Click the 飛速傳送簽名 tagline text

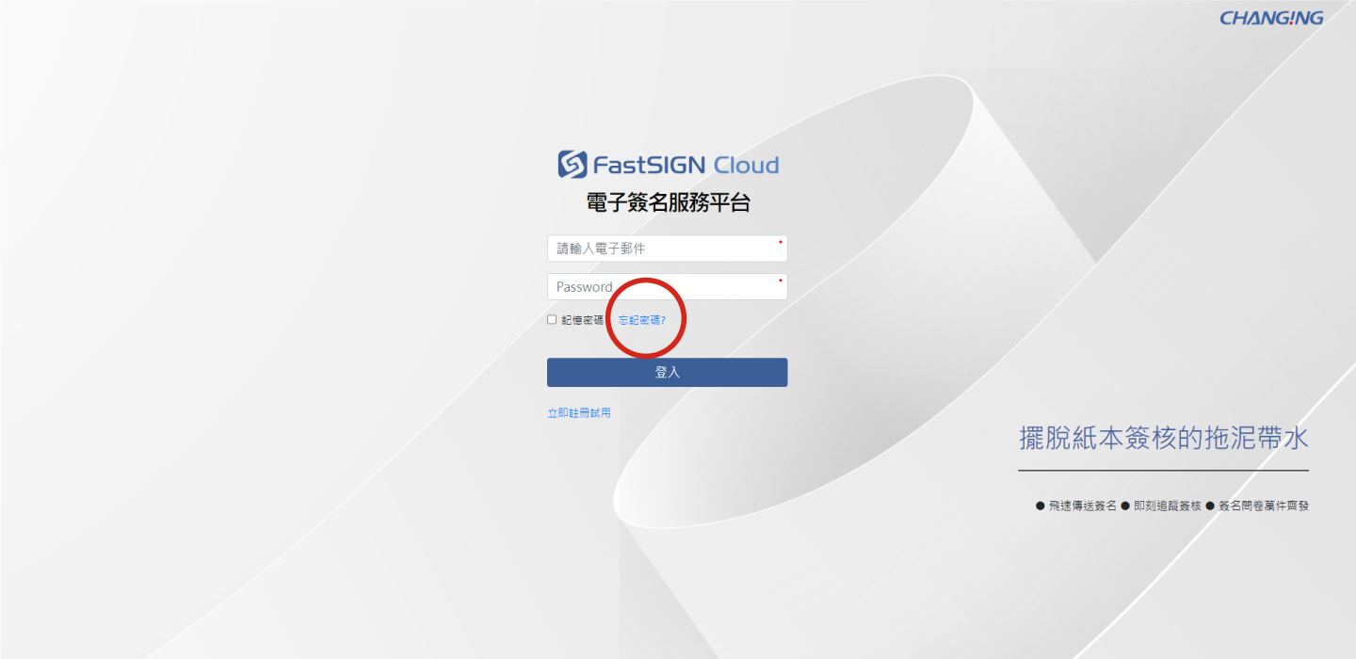pyautogui.click(x=1082, y=506)
